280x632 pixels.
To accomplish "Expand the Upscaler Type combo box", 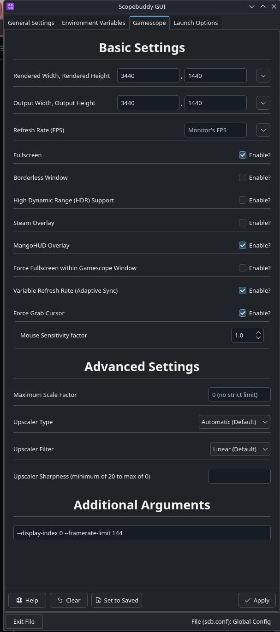I will coord(235,422).
